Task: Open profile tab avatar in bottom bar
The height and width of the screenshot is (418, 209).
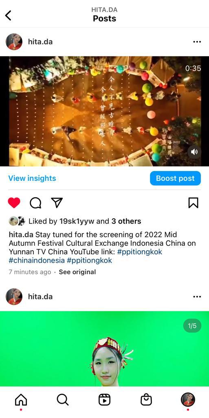Action: pos(188,399)
